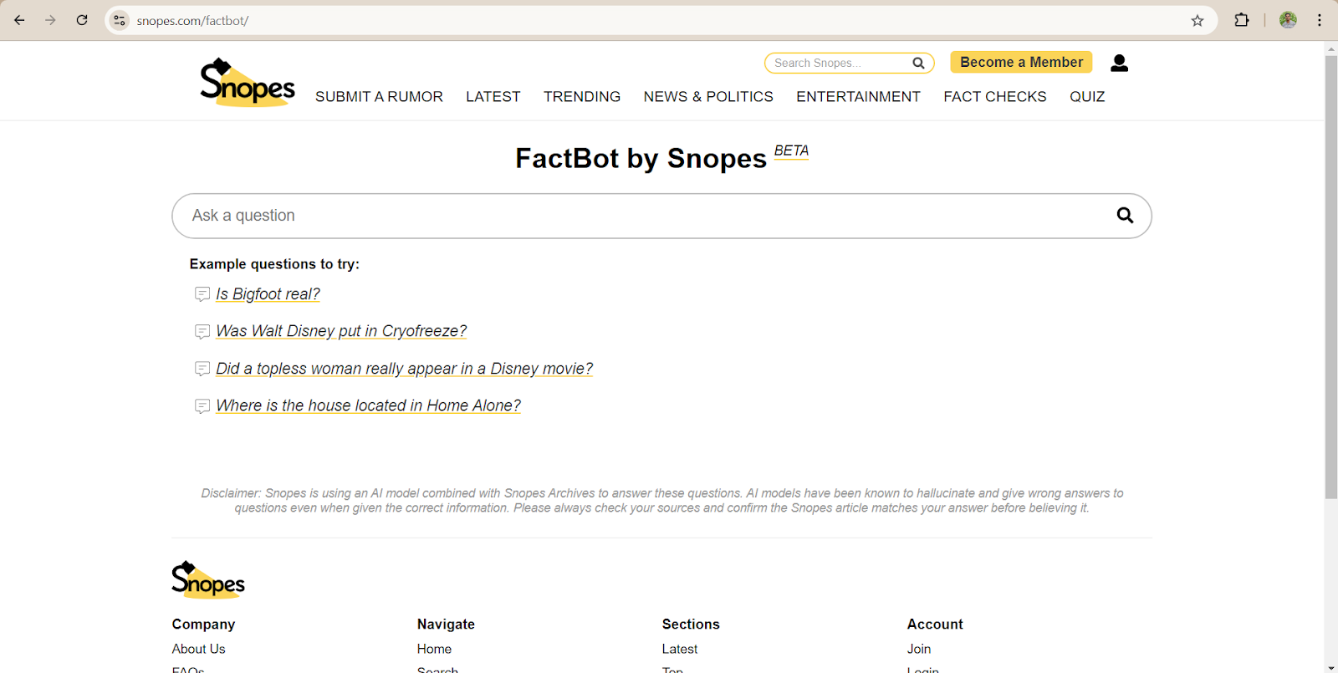
Task: Select the topless woman Disney movie question
Action: pos(404,369)
